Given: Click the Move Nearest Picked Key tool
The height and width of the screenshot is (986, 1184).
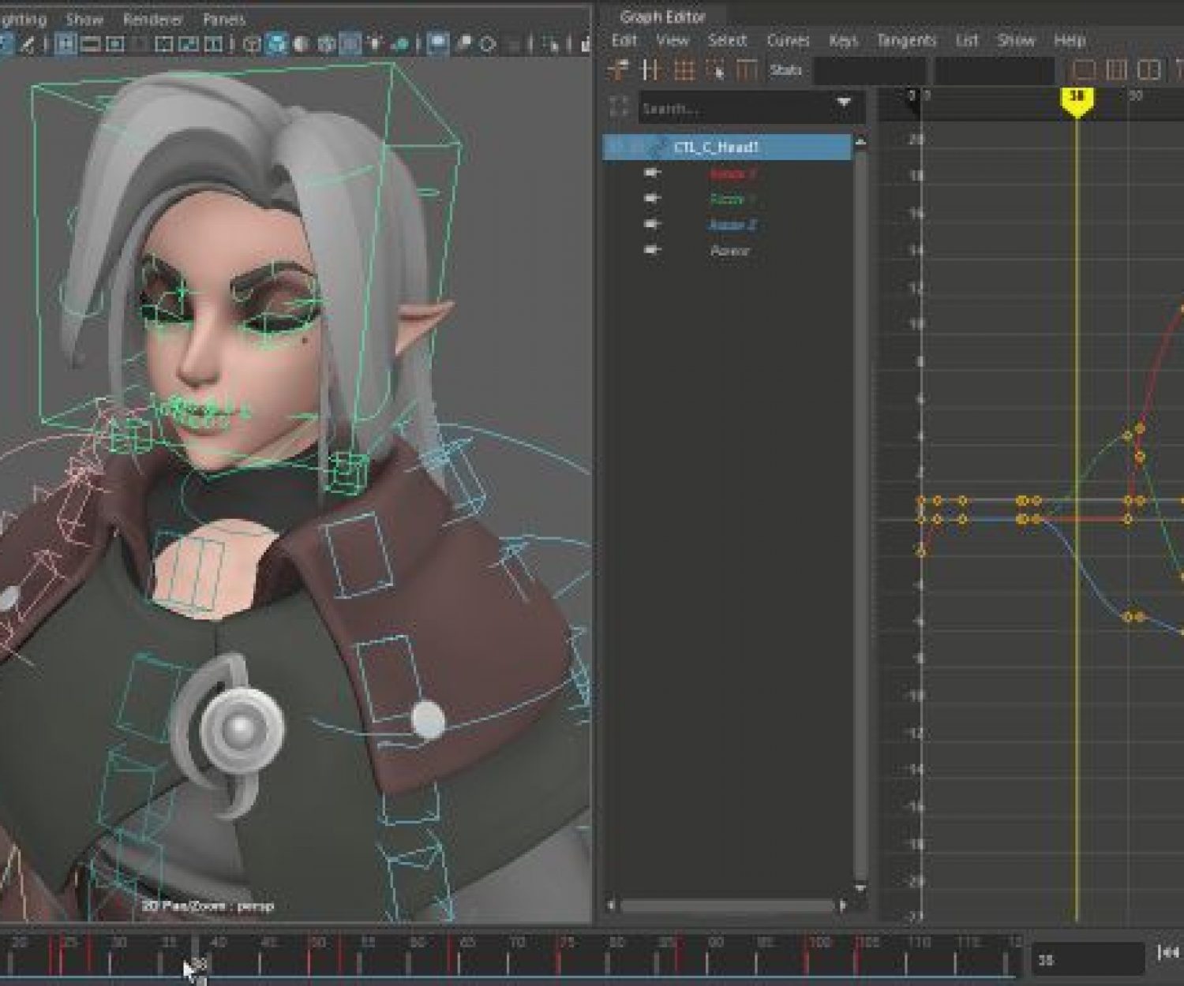Looking at the screenshot, I should (618, 71).
